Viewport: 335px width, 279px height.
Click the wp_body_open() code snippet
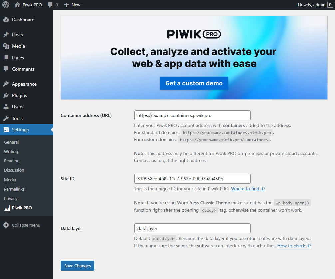pos(292,203)
